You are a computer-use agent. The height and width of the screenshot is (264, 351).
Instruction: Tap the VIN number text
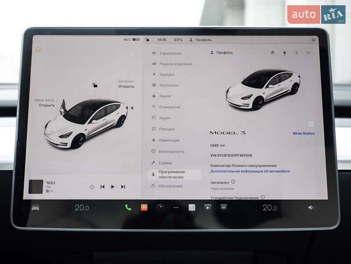pos(231,155)
